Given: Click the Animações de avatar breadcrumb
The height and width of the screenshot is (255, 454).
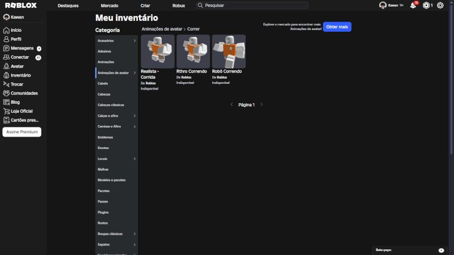Looking at the screenshot, I should tap(162, 29).
